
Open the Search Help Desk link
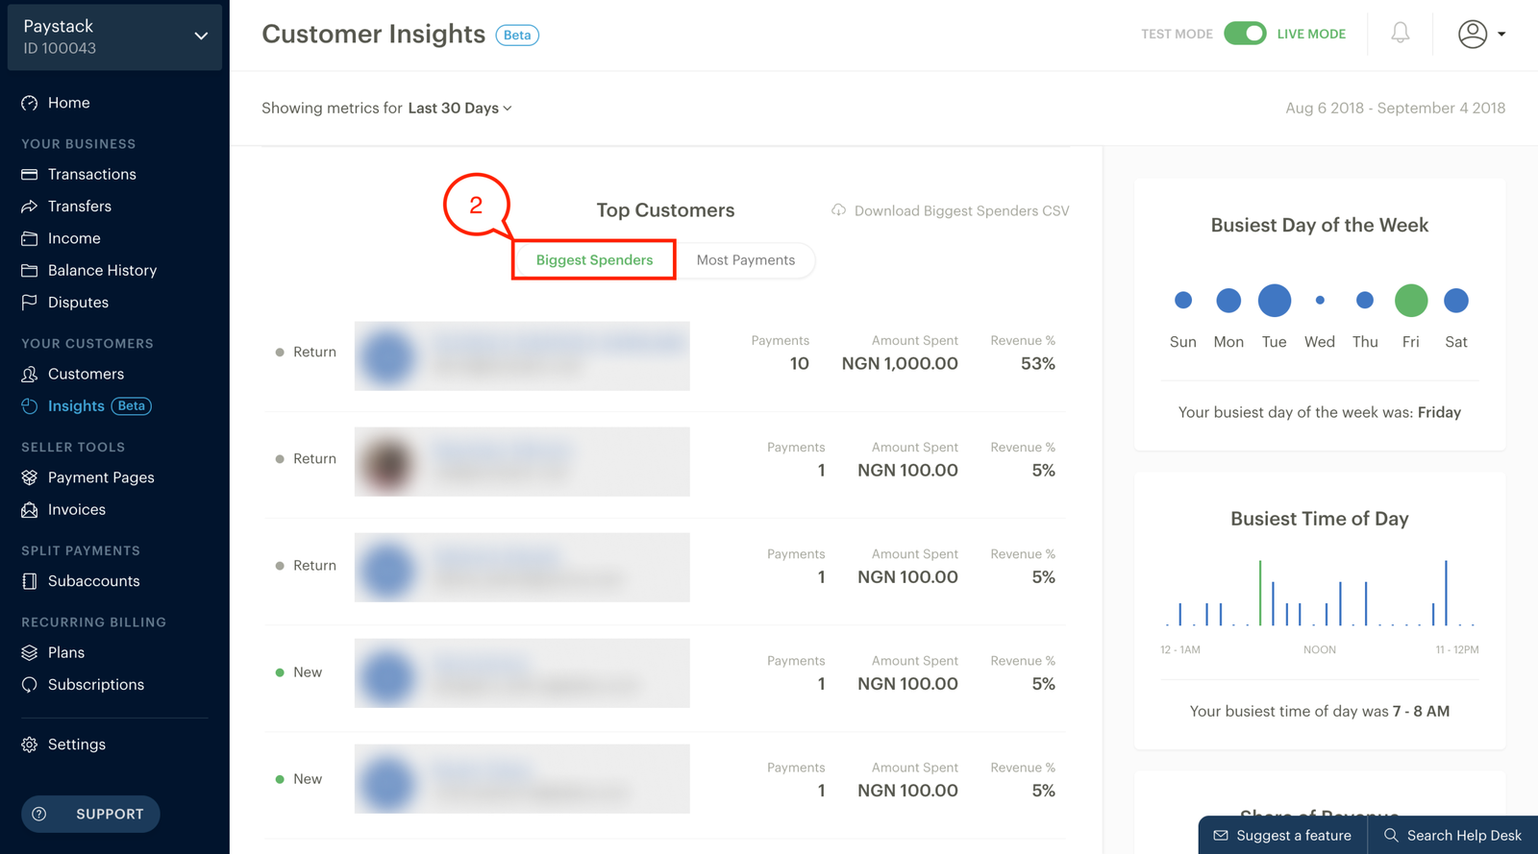[x=1453, y=836]
